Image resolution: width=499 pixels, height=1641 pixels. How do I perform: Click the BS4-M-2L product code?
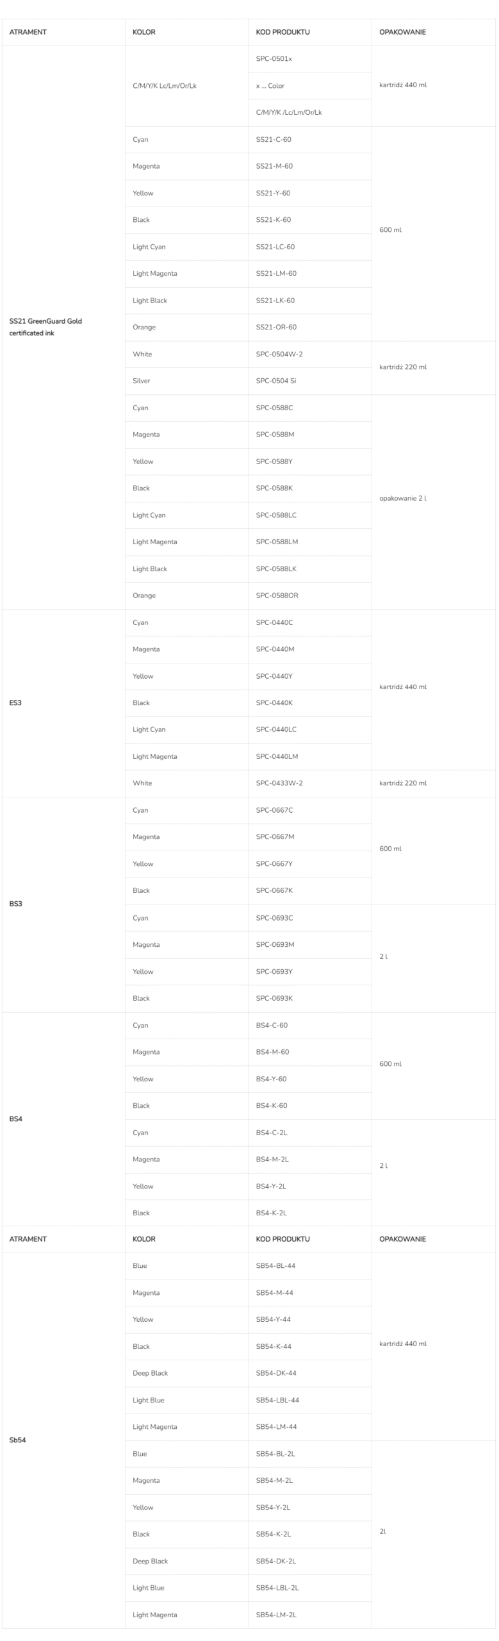(x=272, y=1159)
